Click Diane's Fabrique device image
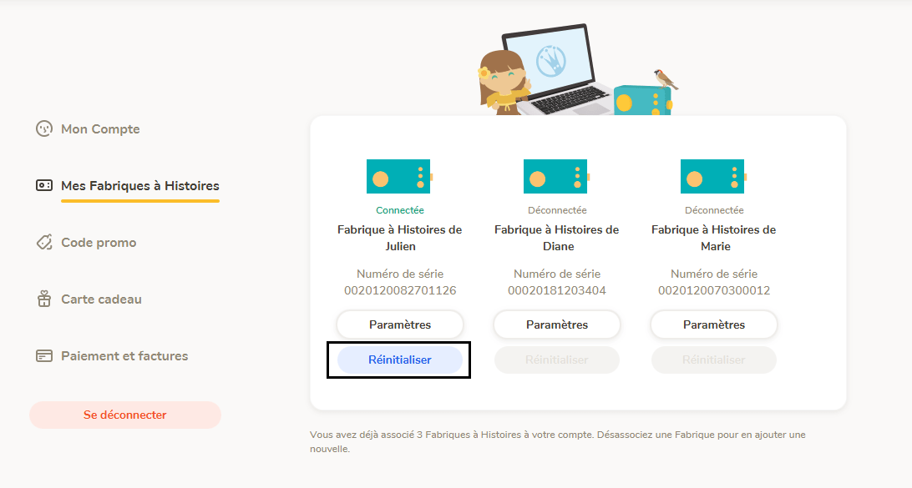This screenshot has height=488, width=912. [x=556, y=176]
